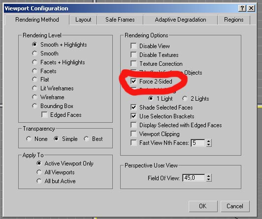262x219 pixels.
Task: Click the Cancel button
Action: (235, 206)
